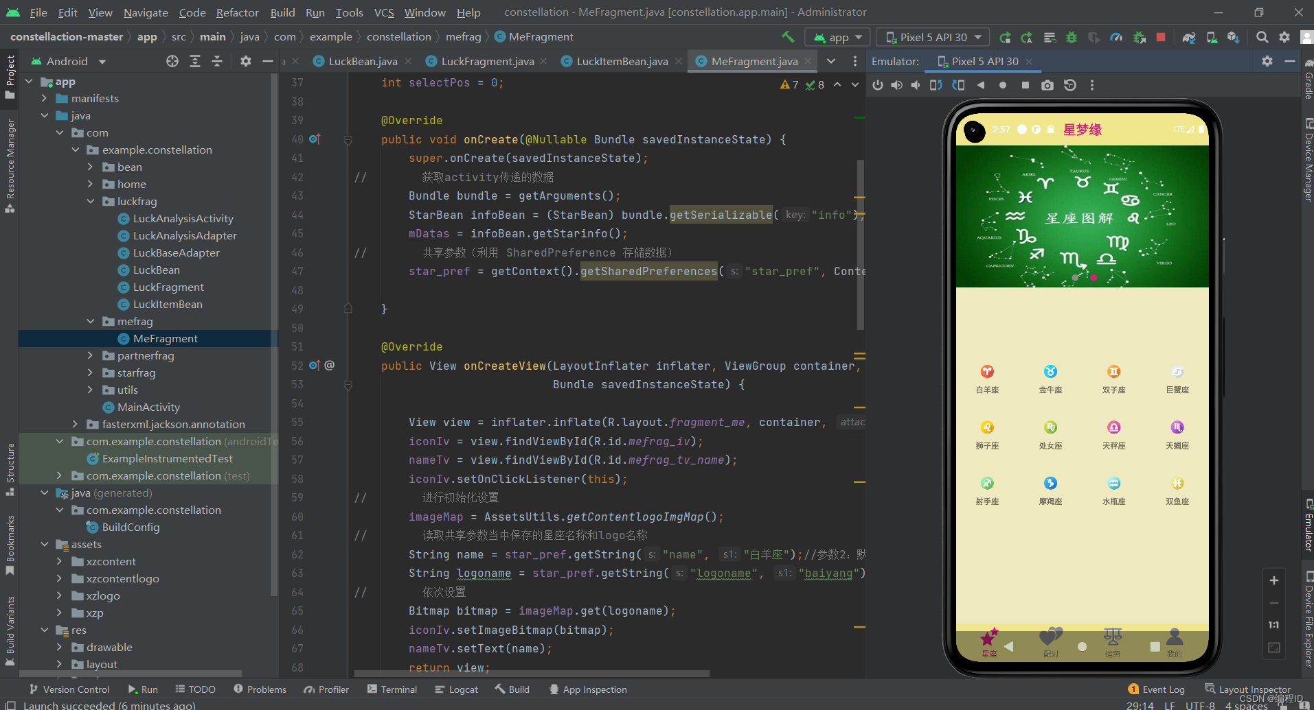Select the 星座 bottom navigation tab in emulator

tap(989, 643)
